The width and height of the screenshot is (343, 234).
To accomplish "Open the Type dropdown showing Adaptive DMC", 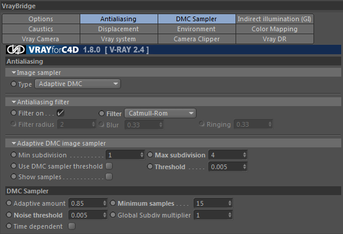I will point(78,84).
